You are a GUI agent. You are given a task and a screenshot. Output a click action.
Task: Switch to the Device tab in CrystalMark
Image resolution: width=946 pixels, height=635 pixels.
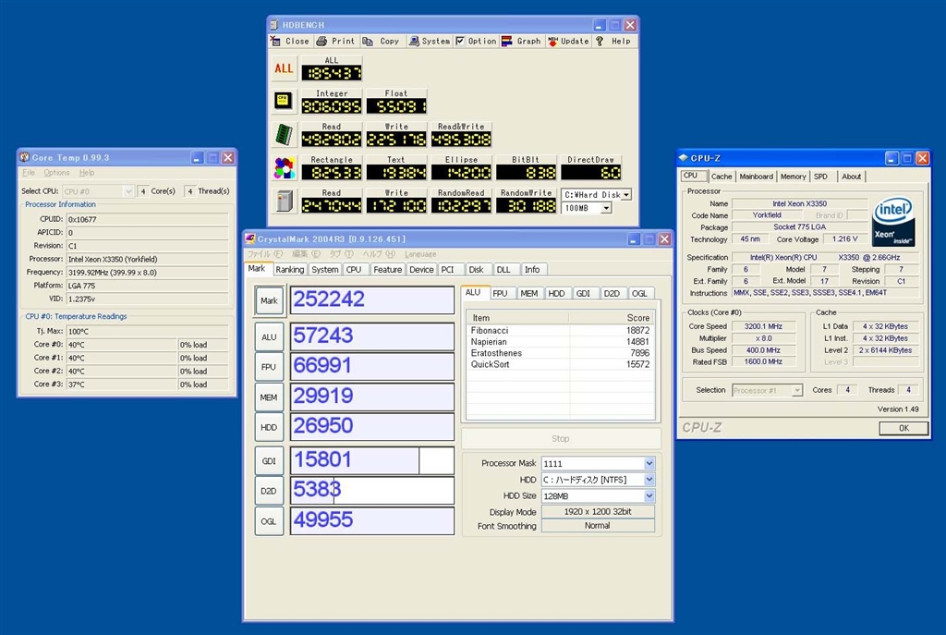click(x=421, y=270)
